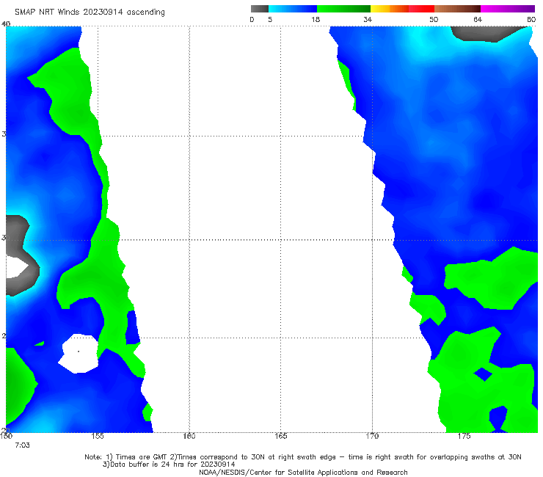This screenshot has height=477, width=543.
Task: Click the longitude axis label '165'
Action: [x=280, y=436]
